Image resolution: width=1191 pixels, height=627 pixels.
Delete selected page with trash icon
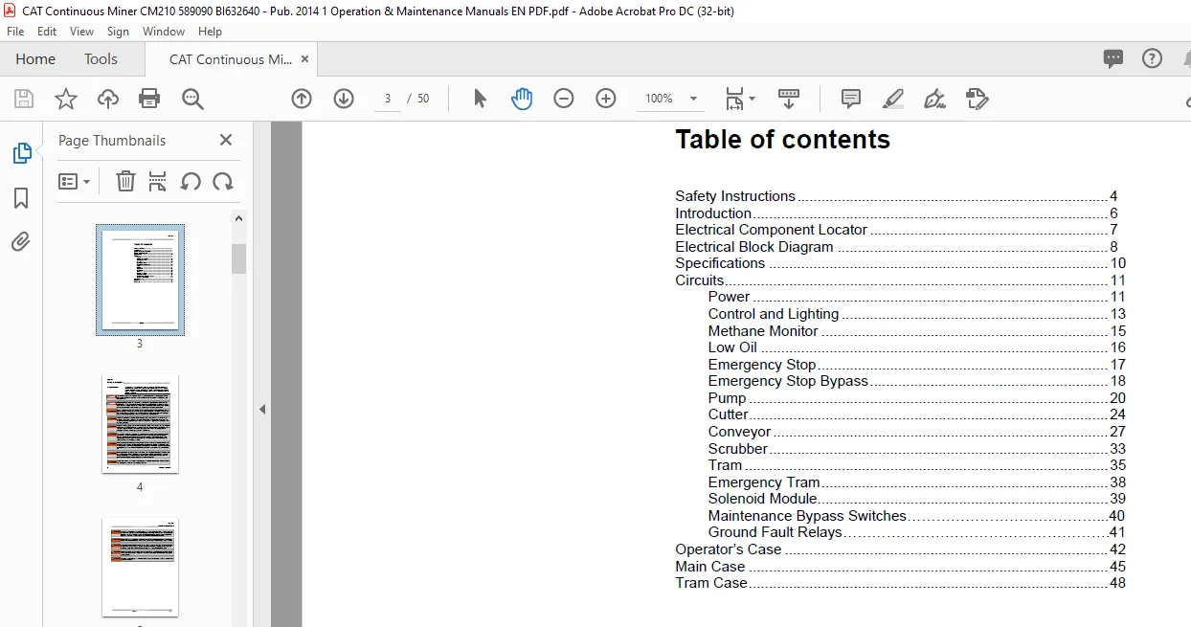[x=125, y=181]
